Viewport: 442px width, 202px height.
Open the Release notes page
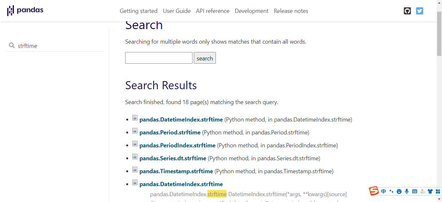[291, 11]
